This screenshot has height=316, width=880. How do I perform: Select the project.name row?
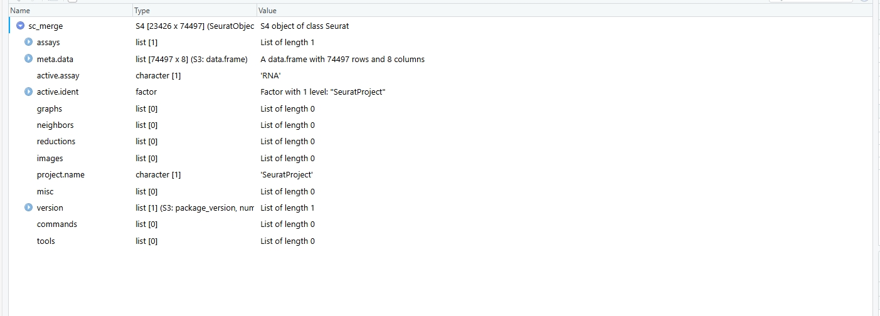pos(440,175)
